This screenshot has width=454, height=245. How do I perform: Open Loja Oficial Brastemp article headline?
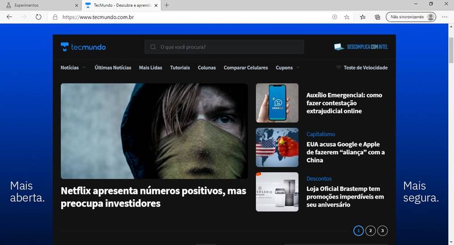click(x=345, y=197)
